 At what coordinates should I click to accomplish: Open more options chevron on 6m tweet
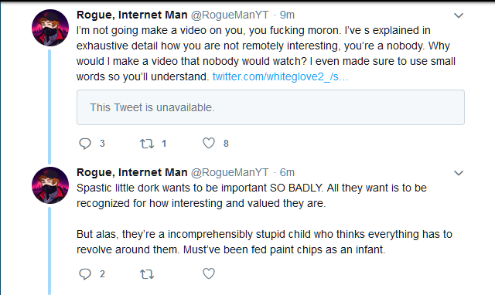tap(459, 173)
